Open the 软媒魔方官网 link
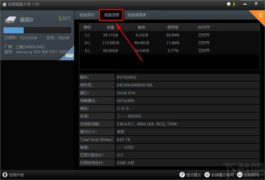This screenshot has width=265, height=180. (223, 175)
